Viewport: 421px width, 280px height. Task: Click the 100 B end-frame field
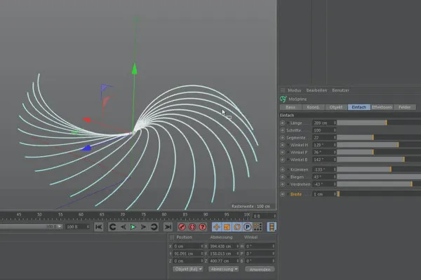coord(78,227)
